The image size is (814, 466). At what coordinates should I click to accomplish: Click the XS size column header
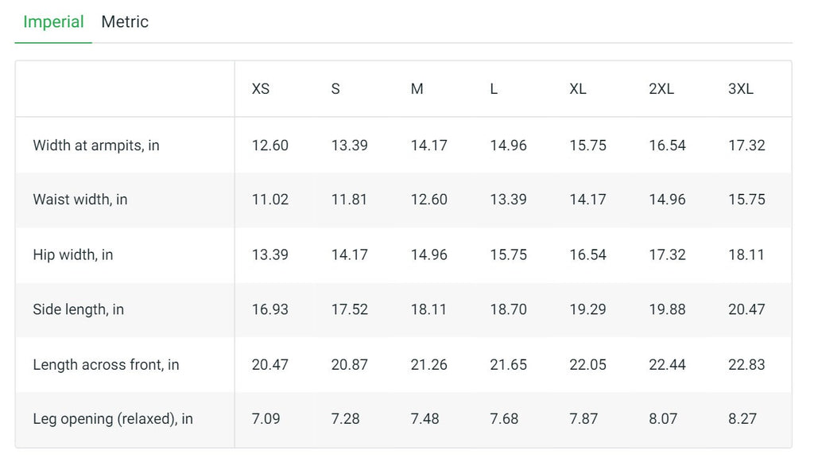coord(261,89)
